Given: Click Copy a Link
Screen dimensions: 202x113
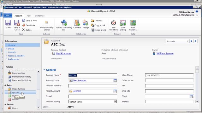Looking at the screenshot, I should [98, 25].
